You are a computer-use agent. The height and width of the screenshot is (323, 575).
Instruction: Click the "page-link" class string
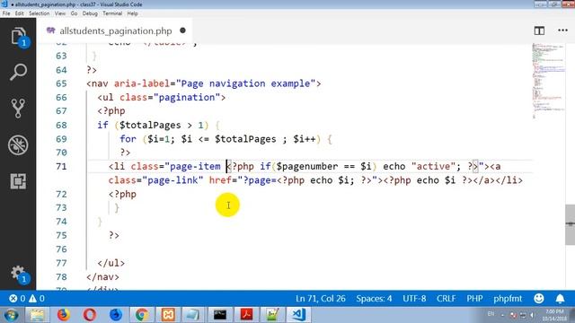pyautogui.click(x=172, y=180)
